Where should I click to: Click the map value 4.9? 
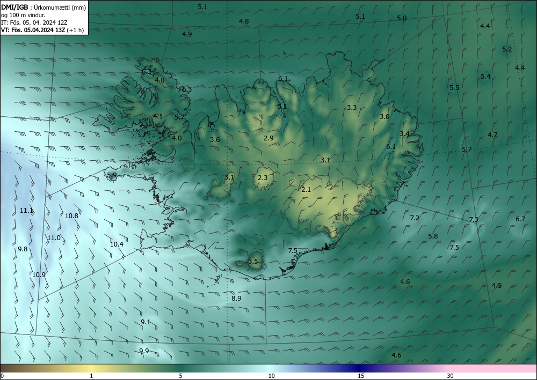[x=187, y=34]
